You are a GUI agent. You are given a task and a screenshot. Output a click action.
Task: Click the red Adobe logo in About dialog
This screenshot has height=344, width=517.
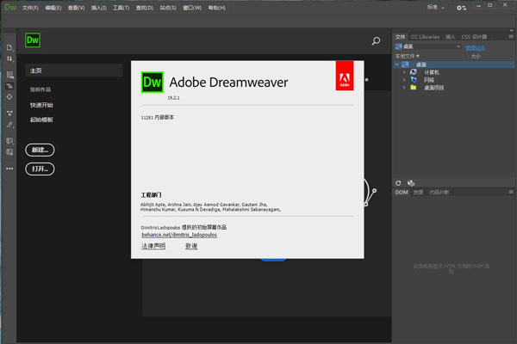tap(345, 76)
